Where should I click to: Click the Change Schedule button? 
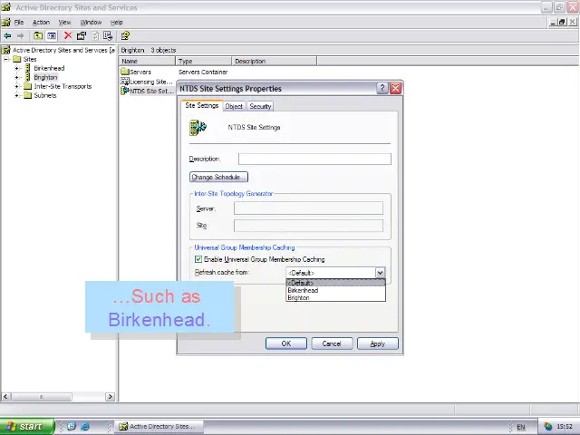[x=218, y=177]
